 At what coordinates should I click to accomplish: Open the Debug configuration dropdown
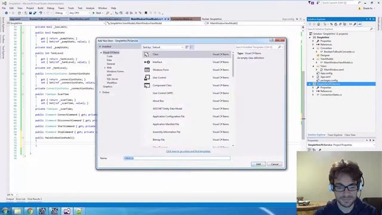click(61, 13)
